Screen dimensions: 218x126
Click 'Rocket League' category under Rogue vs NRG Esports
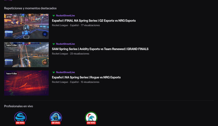60,82
